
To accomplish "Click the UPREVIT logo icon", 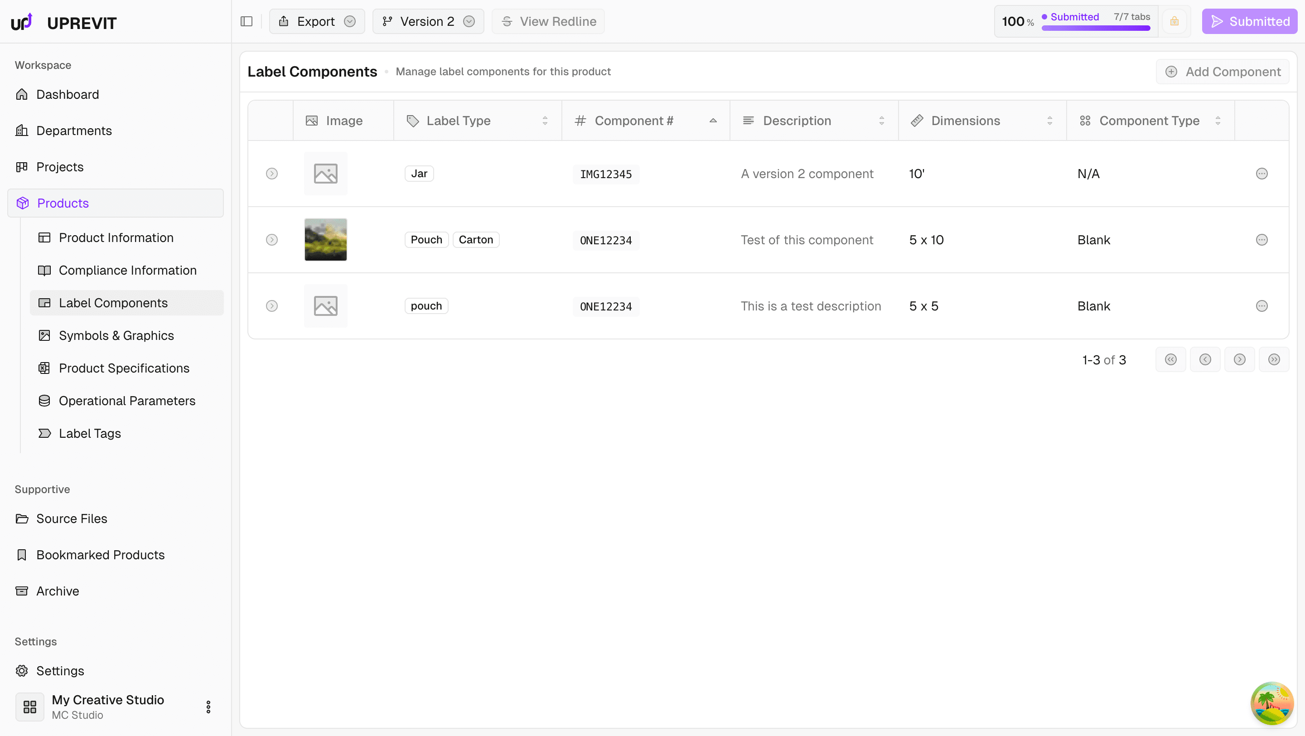I will click(22, 22).
